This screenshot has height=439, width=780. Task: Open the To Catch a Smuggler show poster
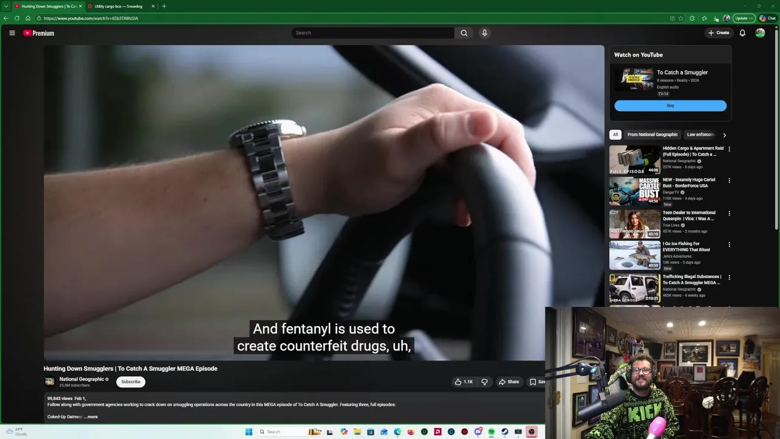coord(634,80)
